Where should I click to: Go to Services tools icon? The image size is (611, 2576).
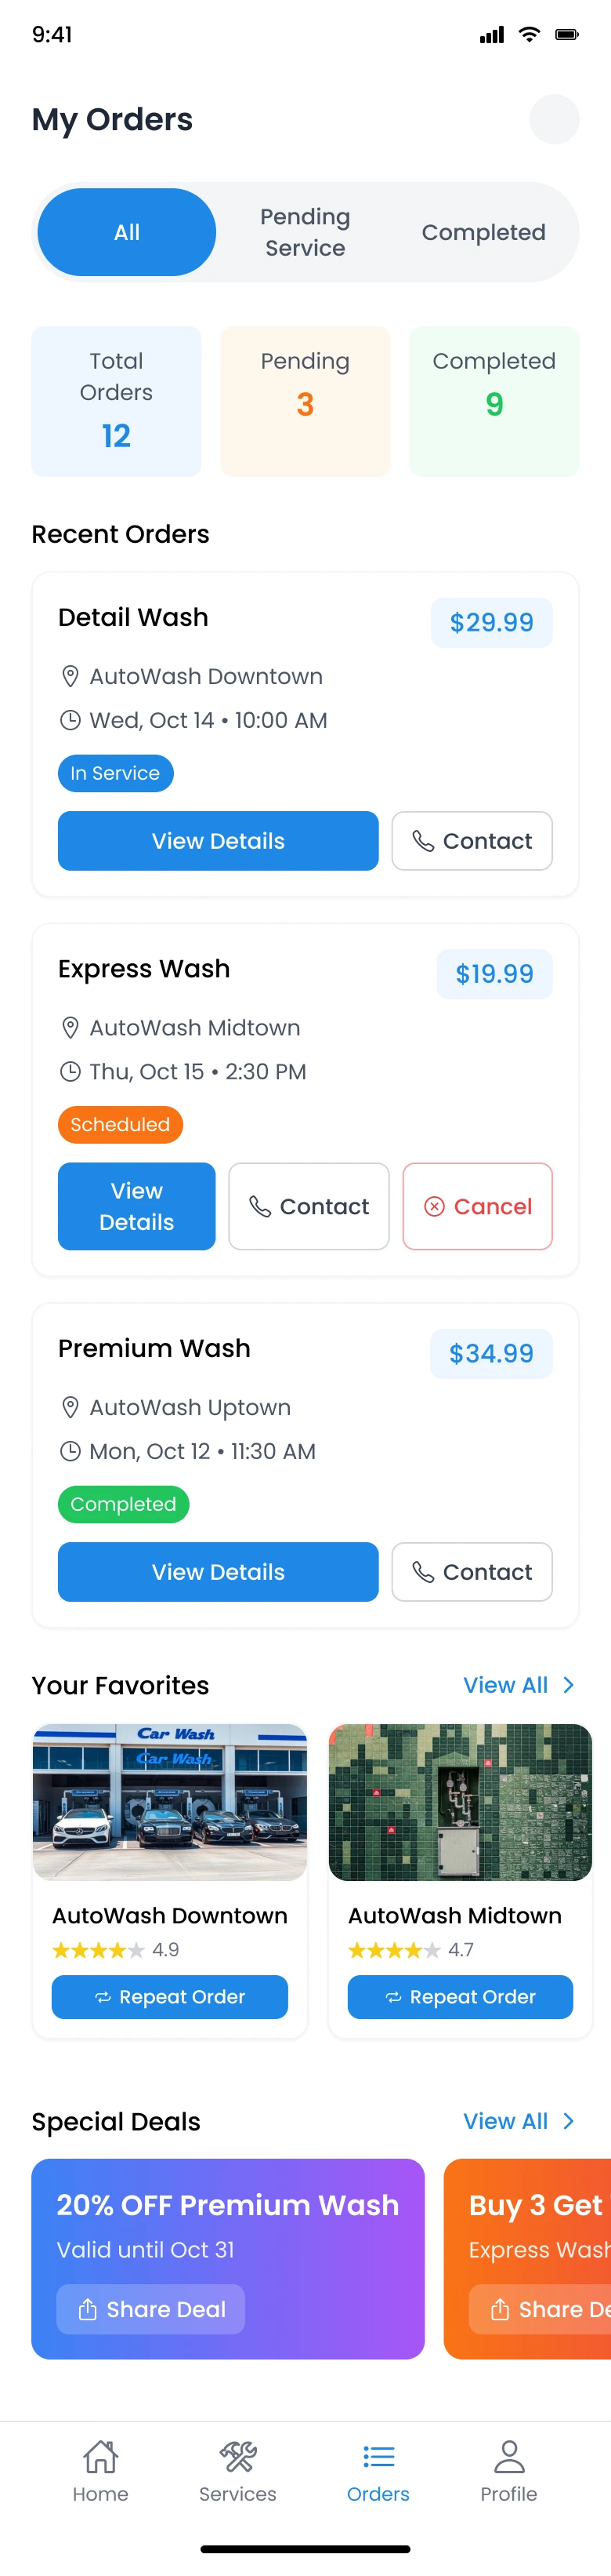[x=237, y=2456]
